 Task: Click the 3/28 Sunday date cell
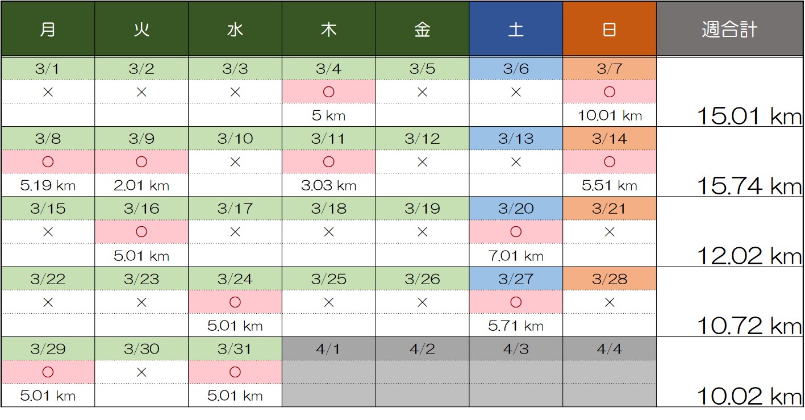pos(610,279)
